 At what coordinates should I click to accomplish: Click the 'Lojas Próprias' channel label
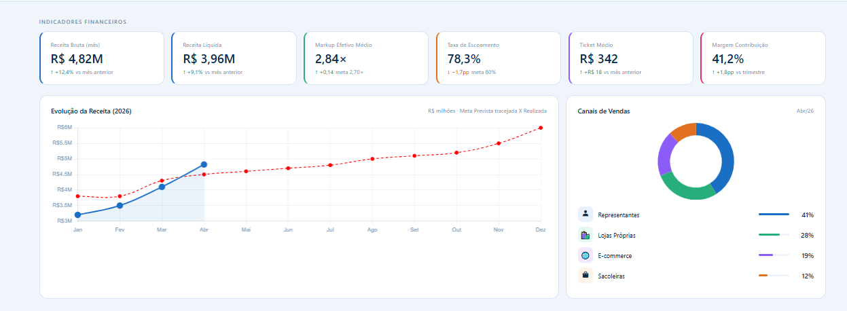pos(617,236)
